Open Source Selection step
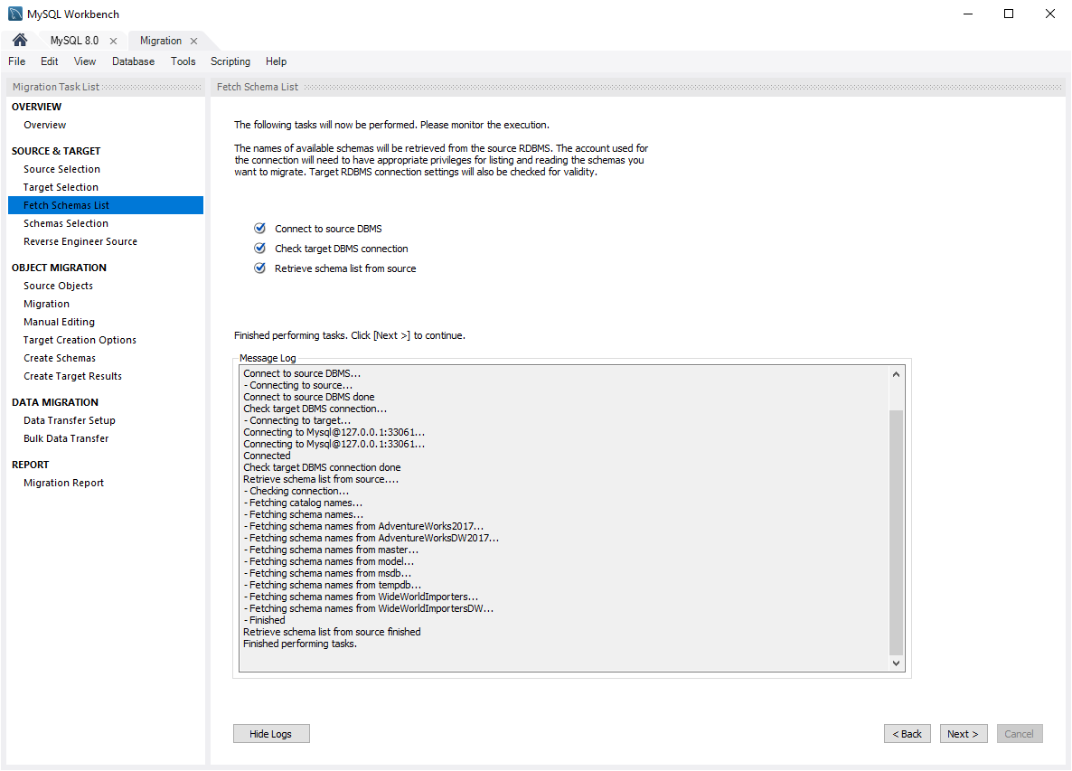1072x771 pixels. pyautogui.click(x=61, y=169)
